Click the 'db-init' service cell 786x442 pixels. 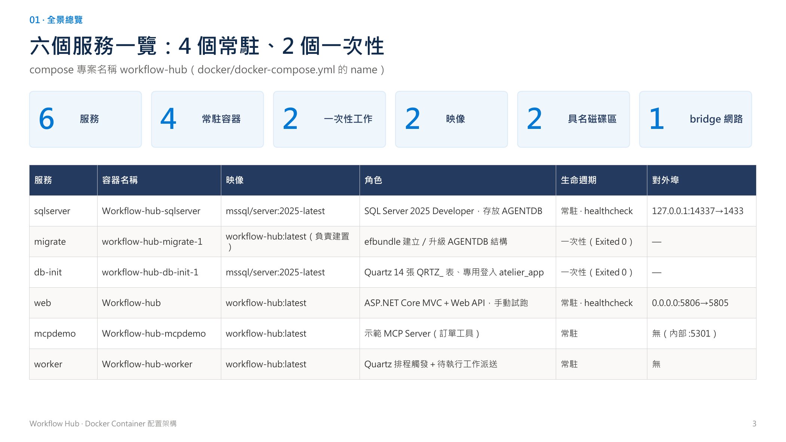[x=63, y=272]
